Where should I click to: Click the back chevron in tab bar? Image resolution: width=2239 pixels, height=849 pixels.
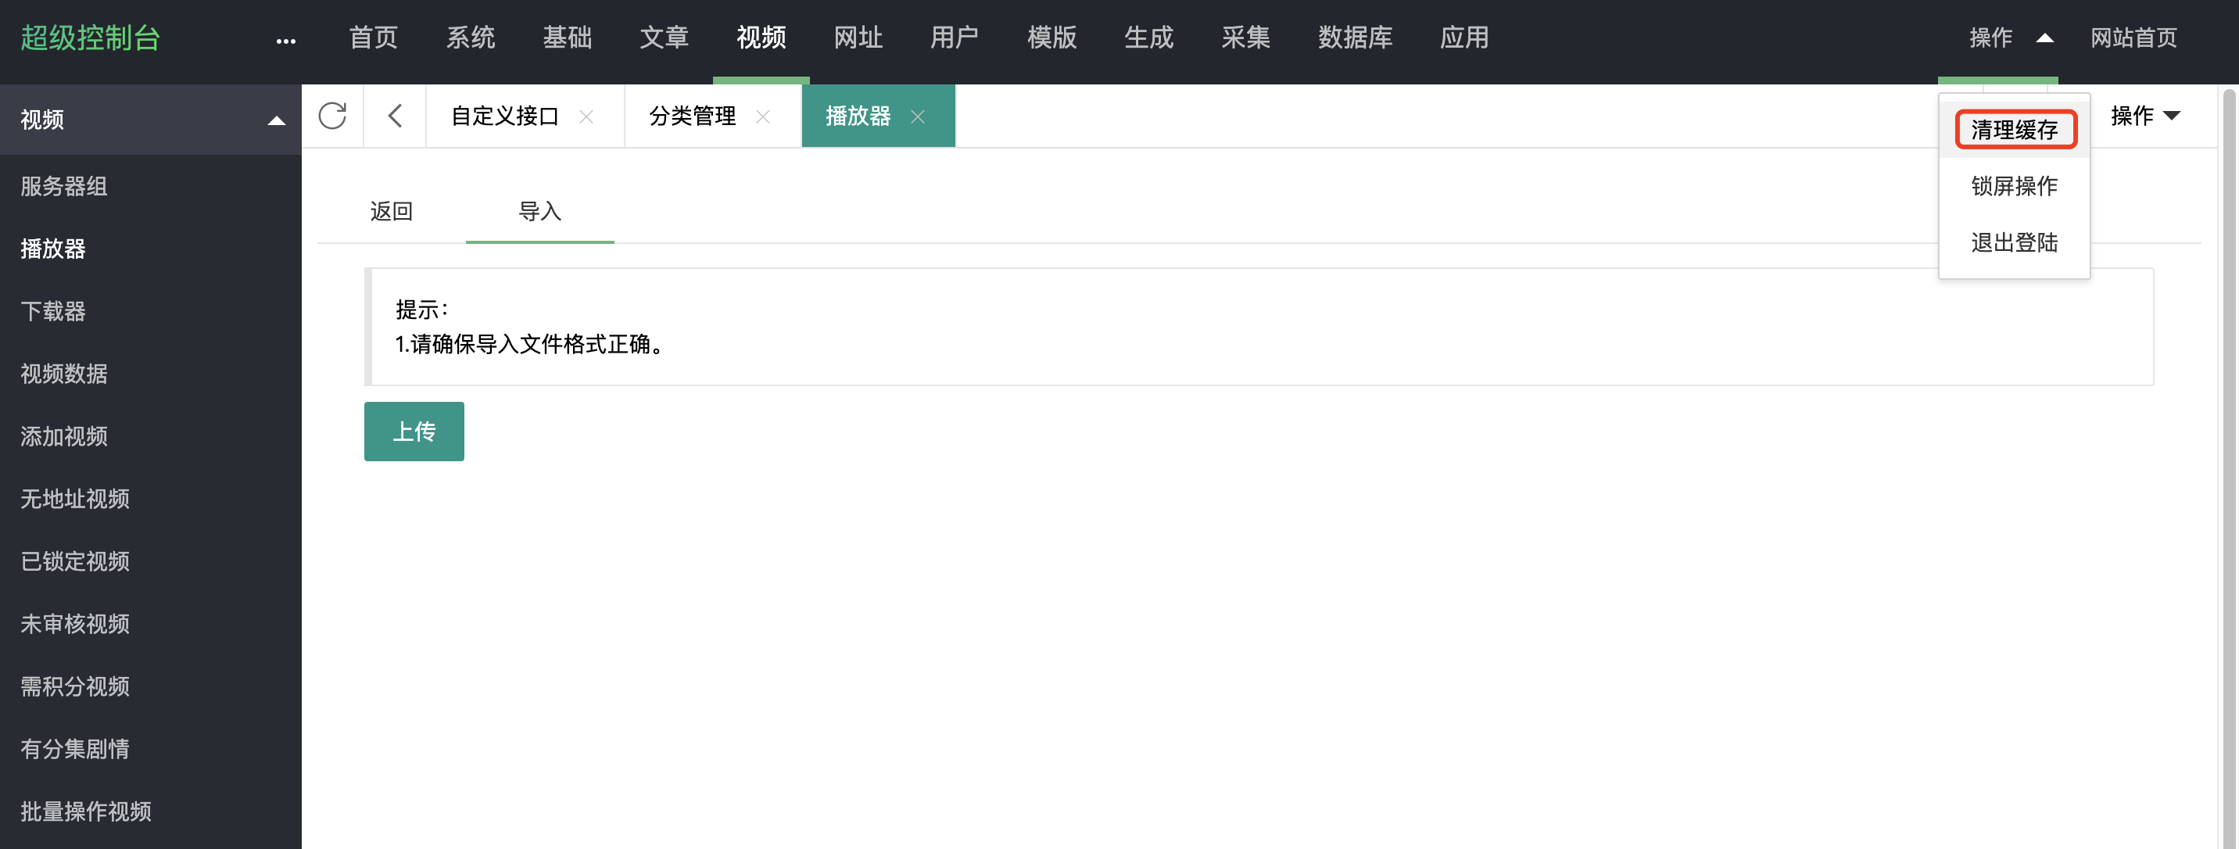pos(395,116)
